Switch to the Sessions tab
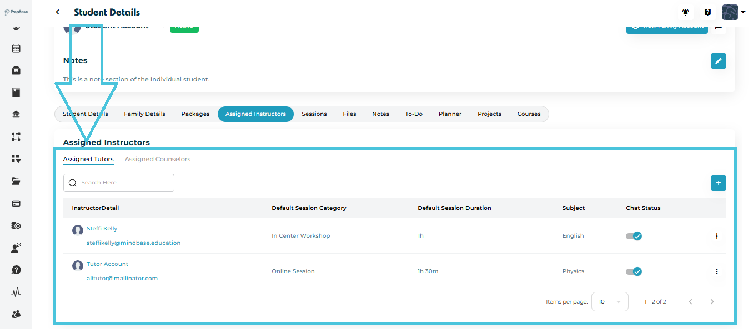 [x=314, y=114]
